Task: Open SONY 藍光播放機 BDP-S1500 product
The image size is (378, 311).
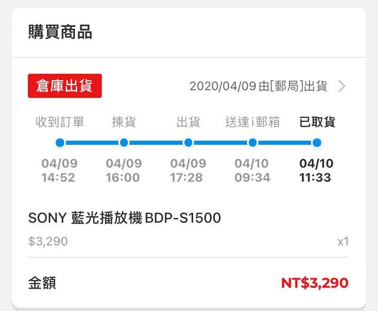Action: coord(125,219)
